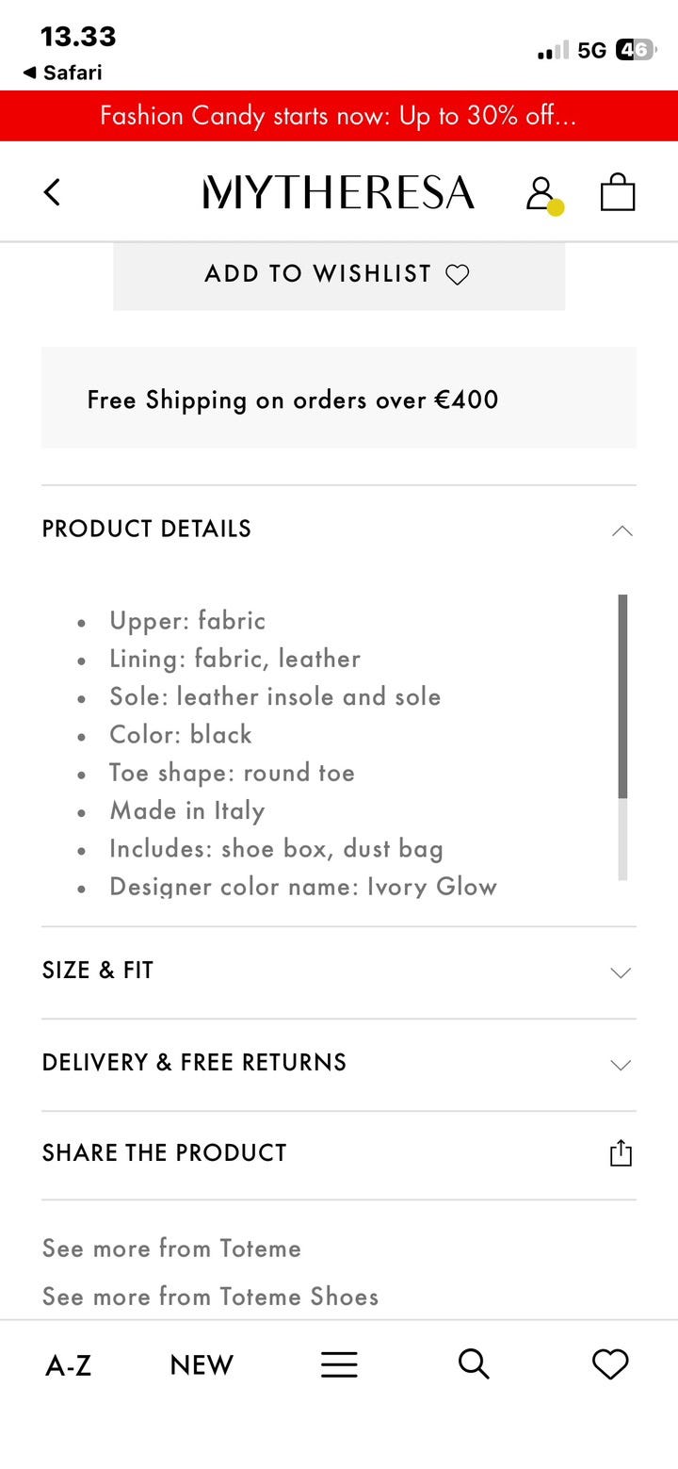
Task: Open the search icon in bottom bar
Action: [x=473, y=1363]
